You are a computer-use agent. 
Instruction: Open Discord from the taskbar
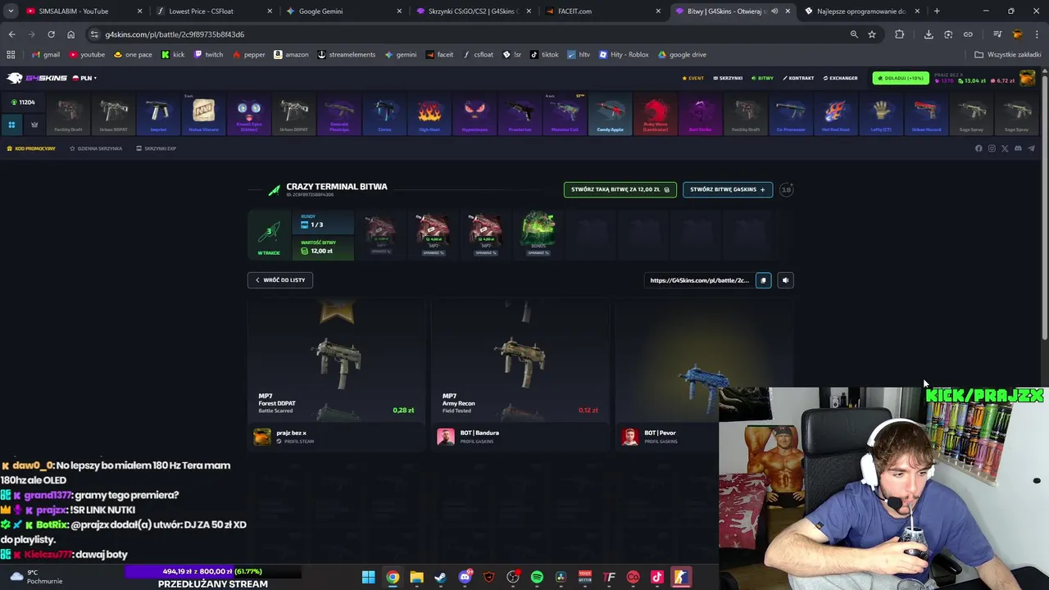point(465,577)
